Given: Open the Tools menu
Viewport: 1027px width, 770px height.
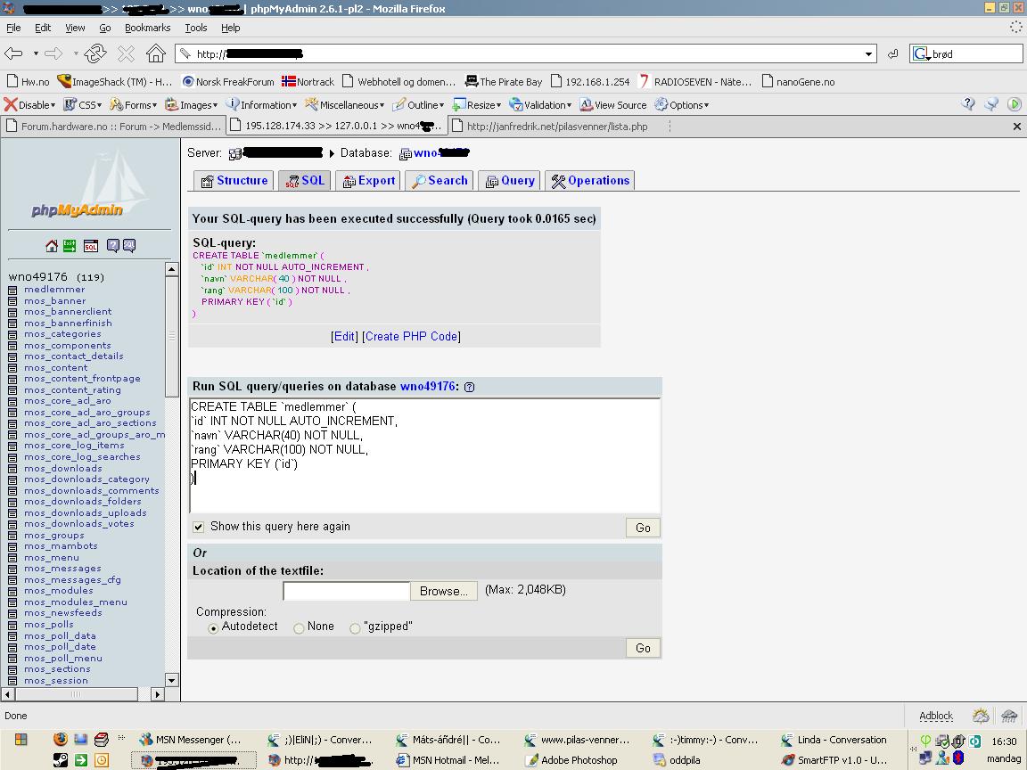Looking at the screenshot, I should click(196, 28).
